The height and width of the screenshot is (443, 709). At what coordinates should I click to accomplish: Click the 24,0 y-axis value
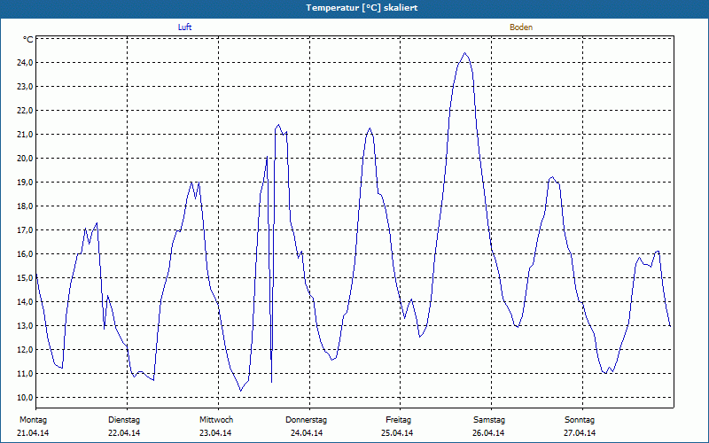(25, 62)
